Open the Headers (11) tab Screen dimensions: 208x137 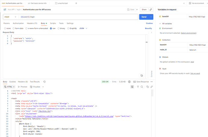pos(32,23)
